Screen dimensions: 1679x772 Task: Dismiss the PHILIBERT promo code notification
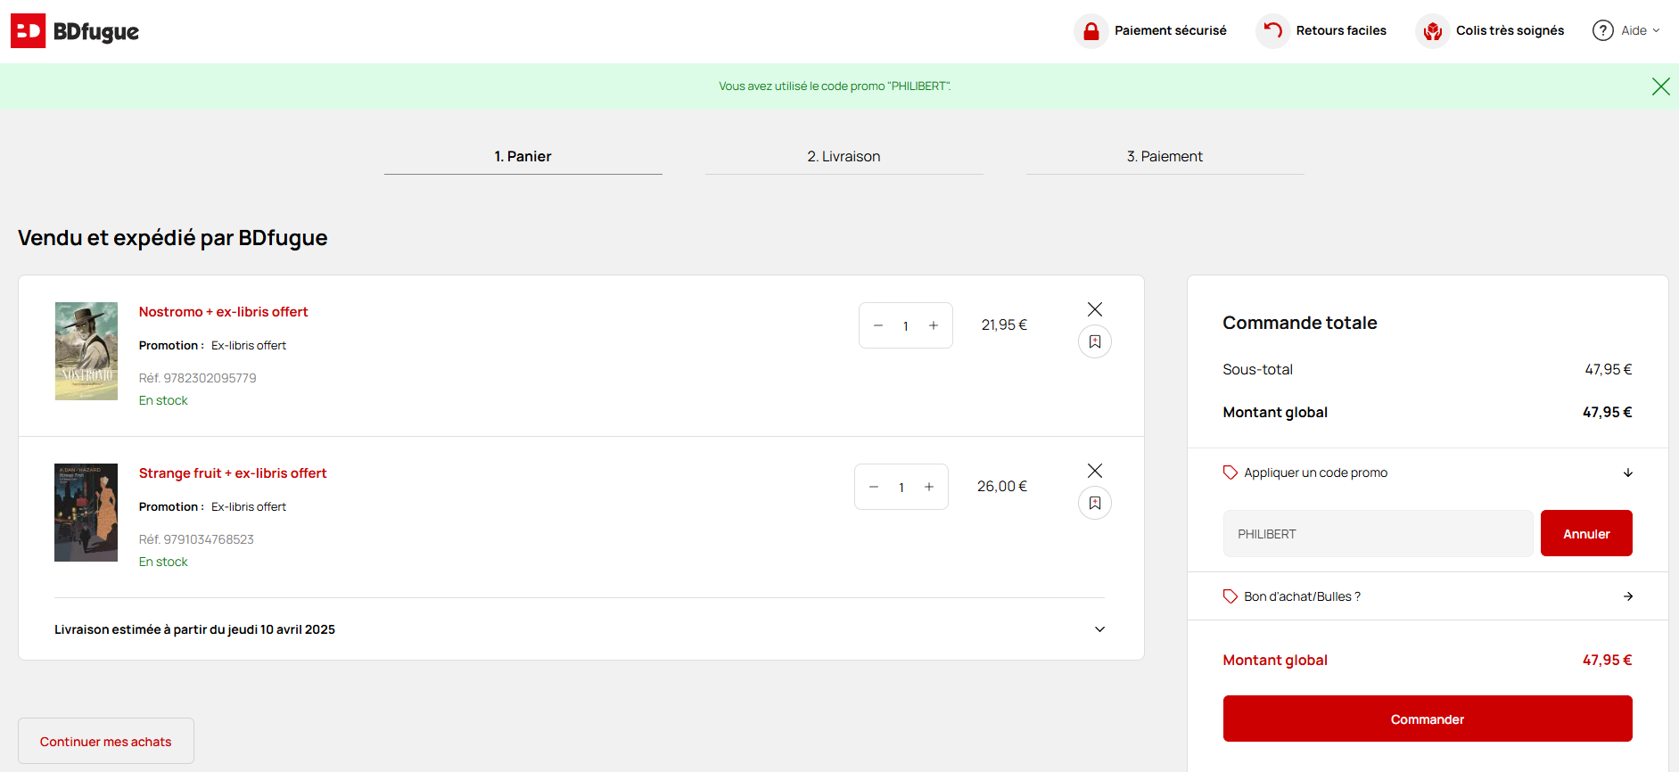point(1660,86)
